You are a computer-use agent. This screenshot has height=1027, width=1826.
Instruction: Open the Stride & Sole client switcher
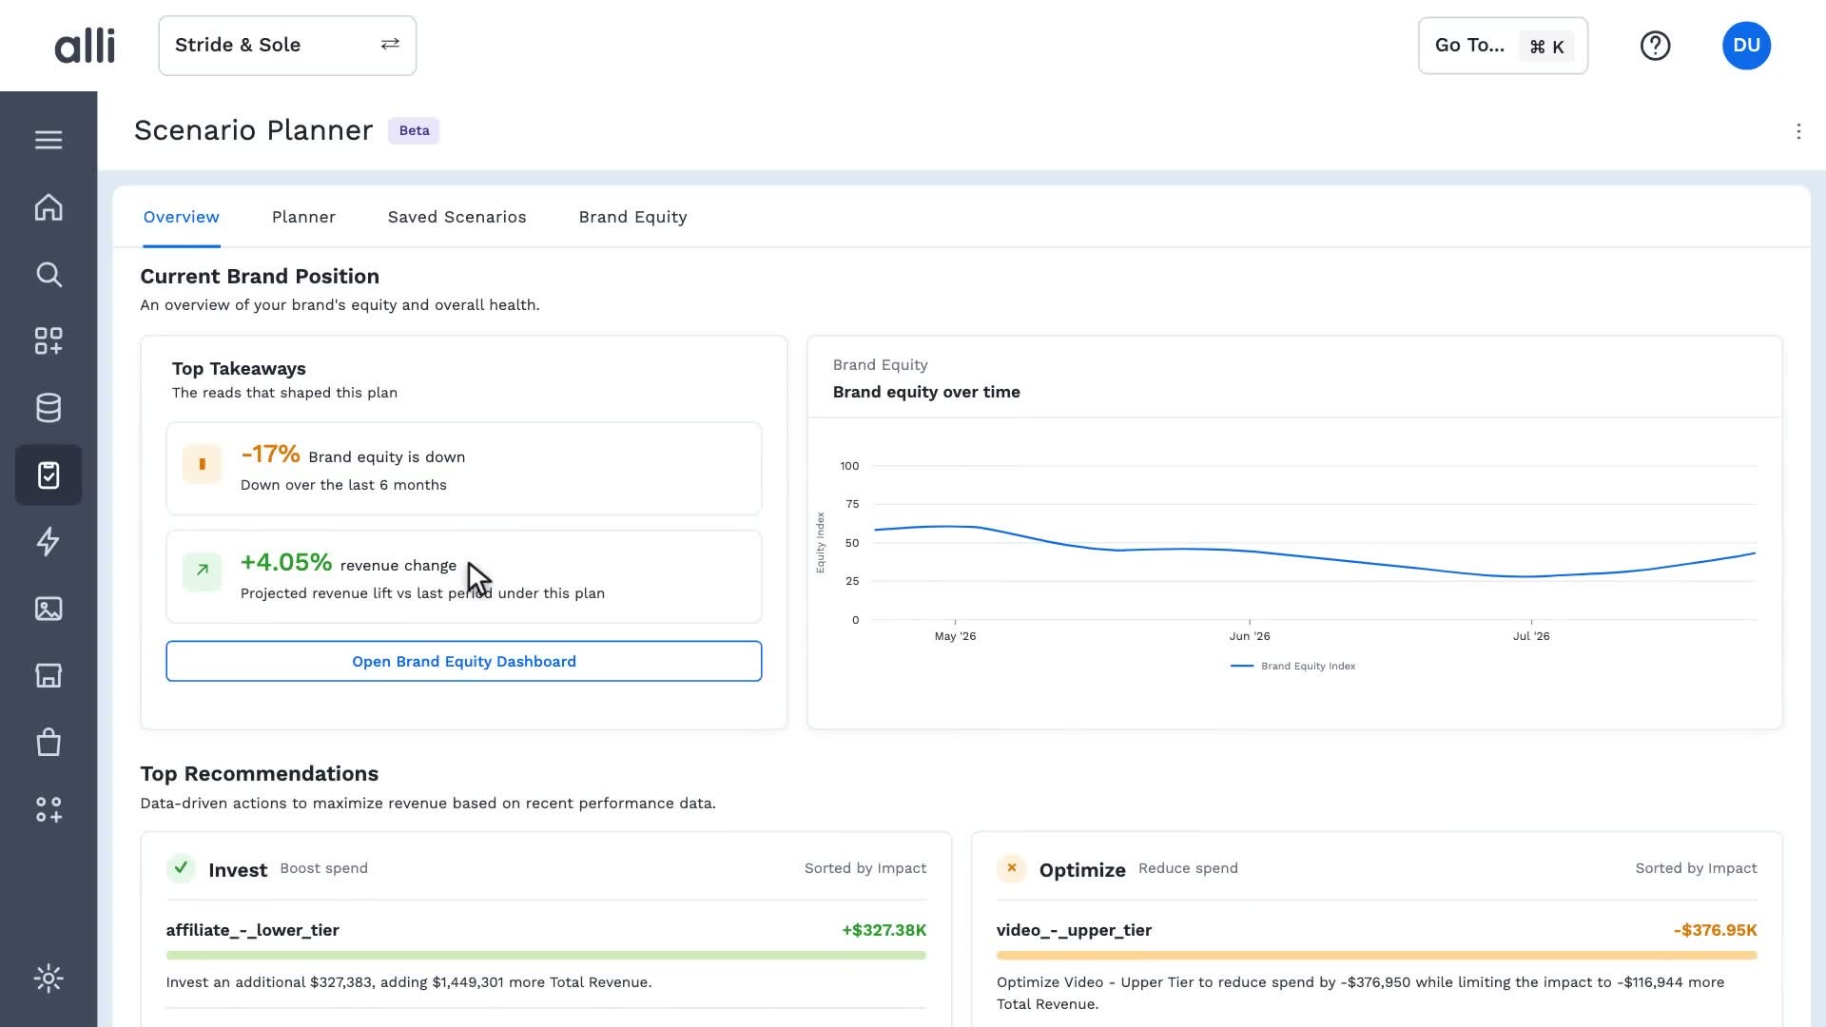pos(287,46)
